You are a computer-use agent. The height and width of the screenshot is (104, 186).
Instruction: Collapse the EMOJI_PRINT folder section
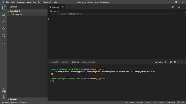[x=15, y=11]
